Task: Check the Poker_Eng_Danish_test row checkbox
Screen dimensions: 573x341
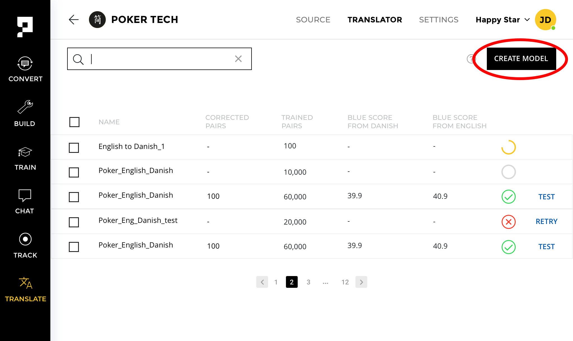Action: coord(74,222)
